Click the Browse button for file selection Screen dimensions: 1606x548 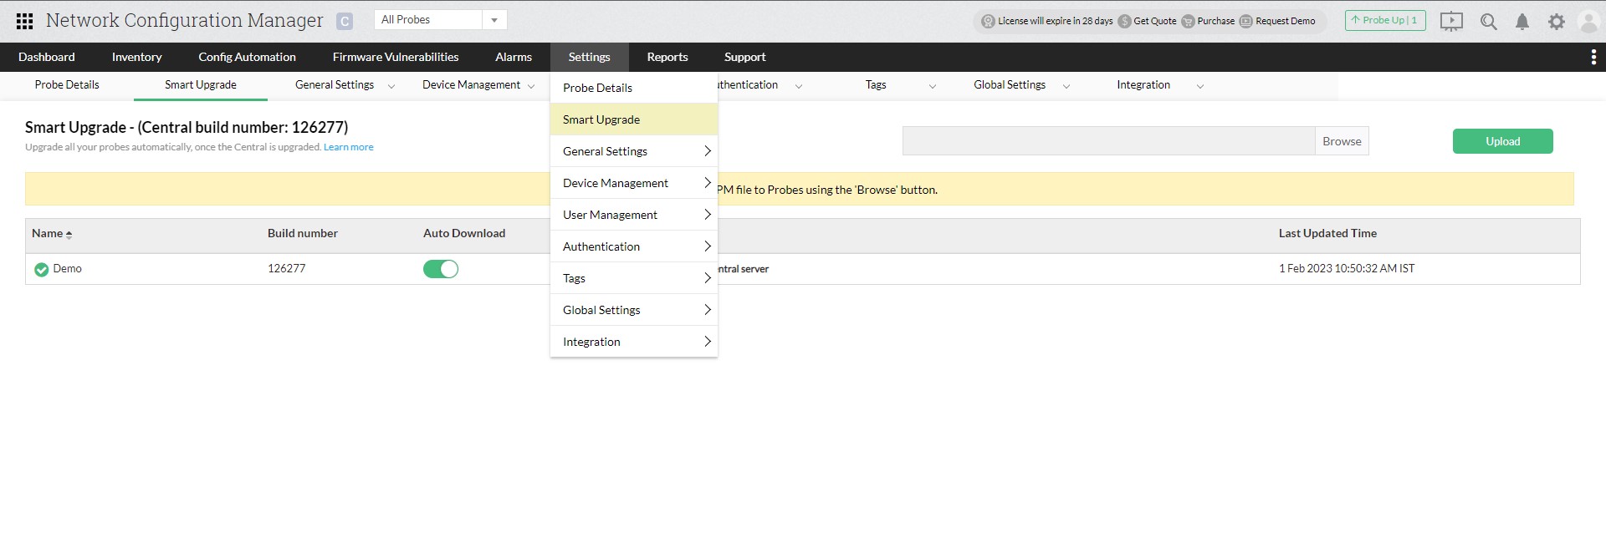click(1342, 141)
